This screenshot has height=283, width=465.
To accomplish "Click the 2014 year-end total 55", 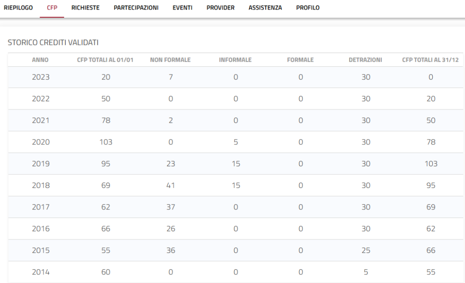I will coord(431,272).
